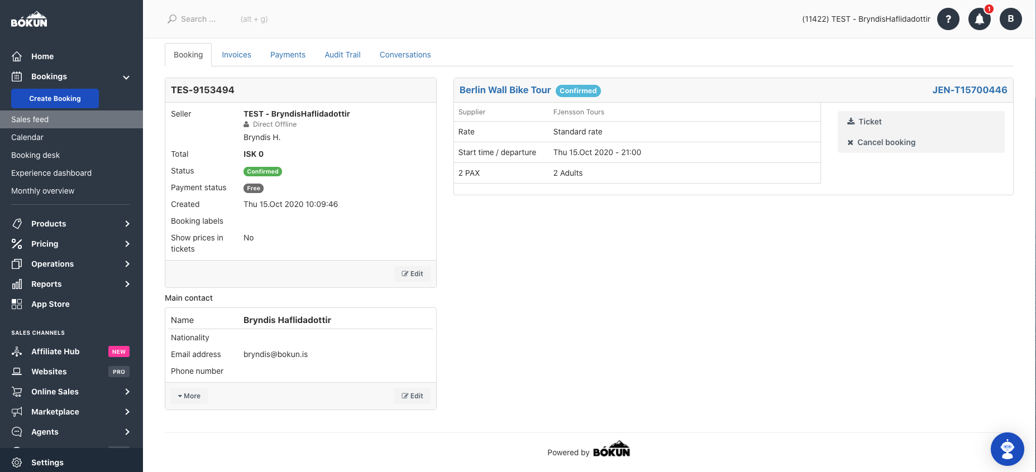The width and height of the screenshot is (1036, 472).
Task: Click the blue Confirmed badge on tour
Action: coord(578,91)
